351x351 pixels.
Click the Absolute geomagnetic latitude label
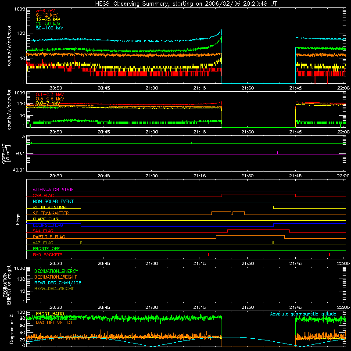coord(303,314)
